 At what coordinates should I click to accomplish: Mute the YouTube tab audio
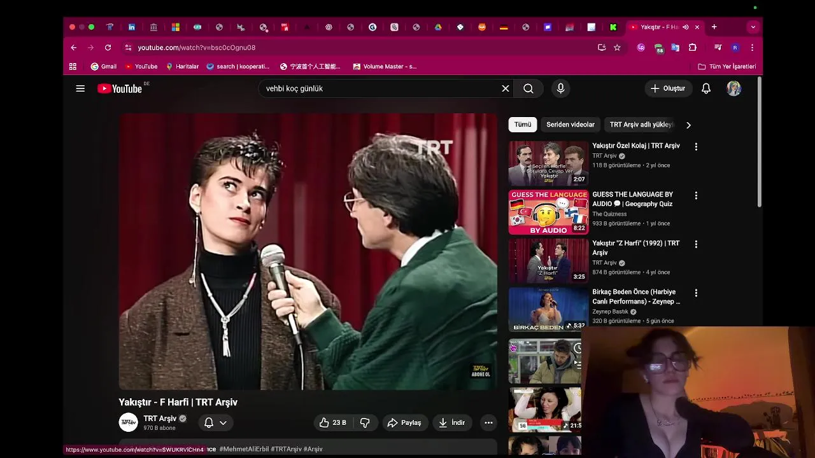coord(686,27)
